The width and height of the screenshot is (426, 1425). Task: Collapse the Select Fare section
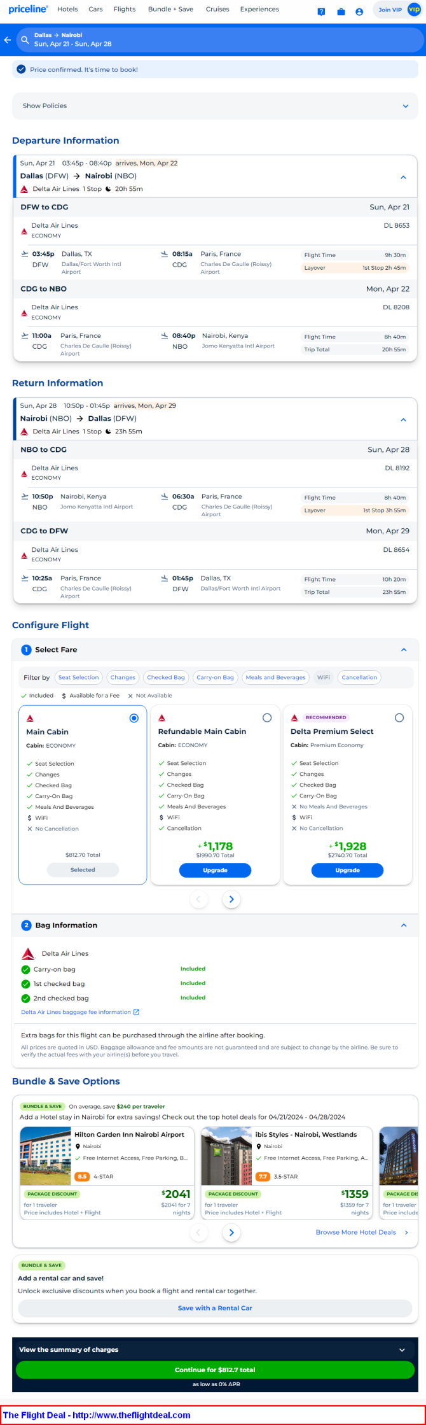click(404, 650)
